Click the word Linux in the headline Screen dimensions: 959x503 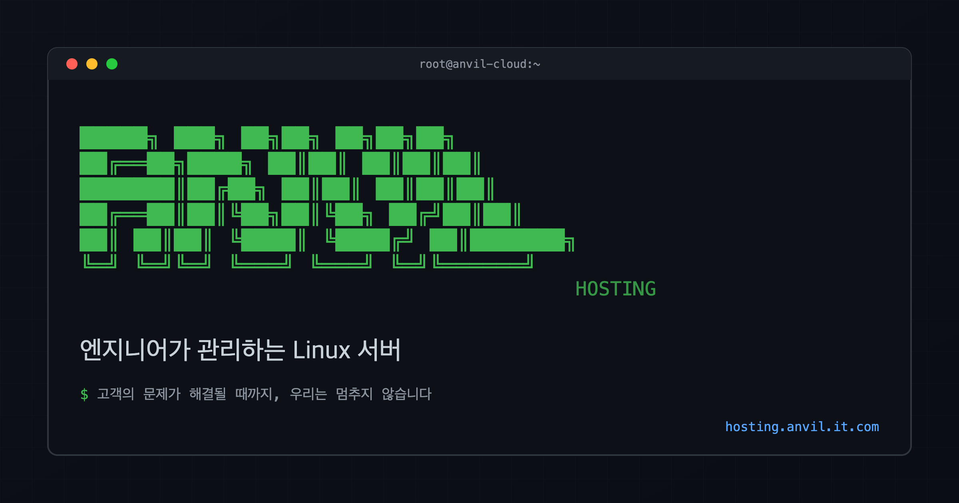321,350
